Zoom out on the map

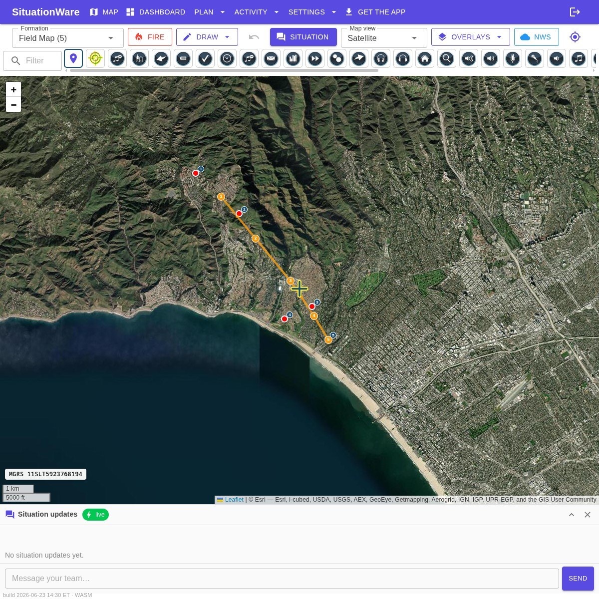tap(13, 105)
